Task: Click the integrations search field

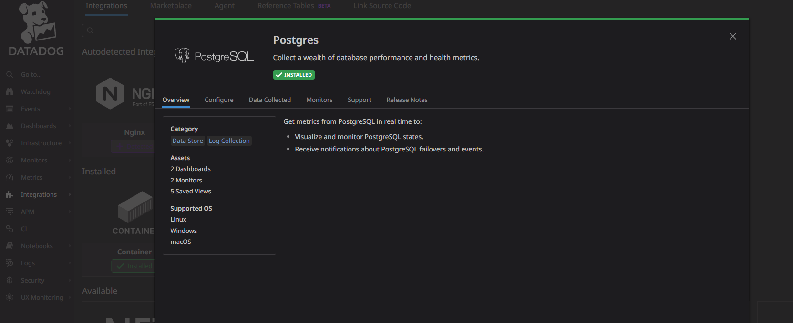Action: 119,30
